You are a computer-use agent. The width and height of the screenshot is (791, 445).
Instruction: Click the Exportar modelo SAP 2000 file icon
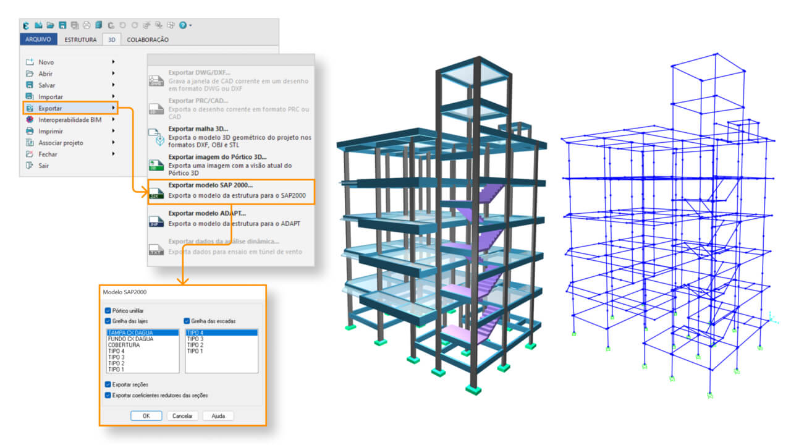tap(157, 193)
